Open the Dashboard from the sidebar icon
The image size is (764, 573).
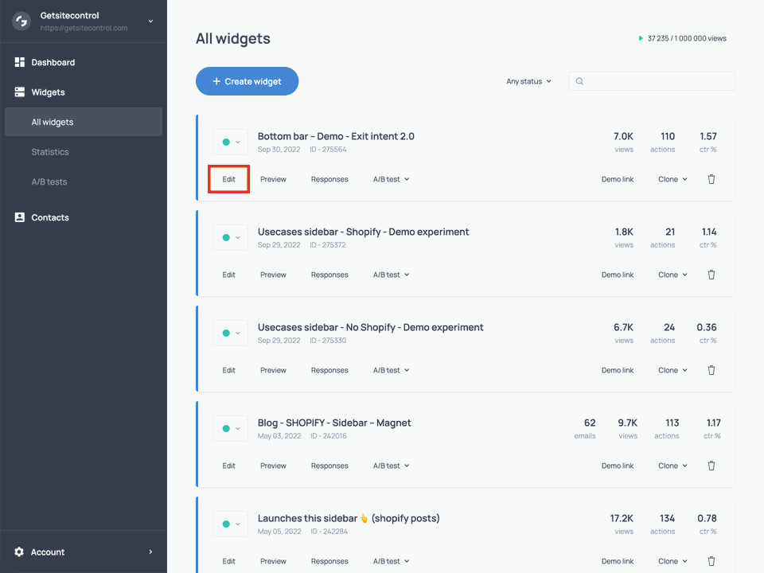point(18,62)
